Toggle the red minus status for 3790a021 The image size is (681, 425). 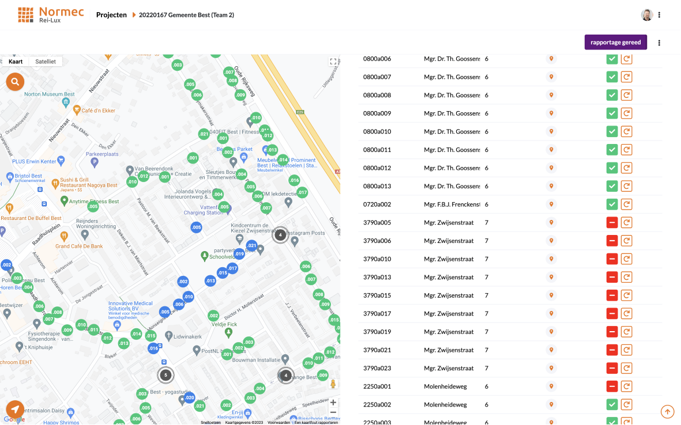[x=612, y=350]
